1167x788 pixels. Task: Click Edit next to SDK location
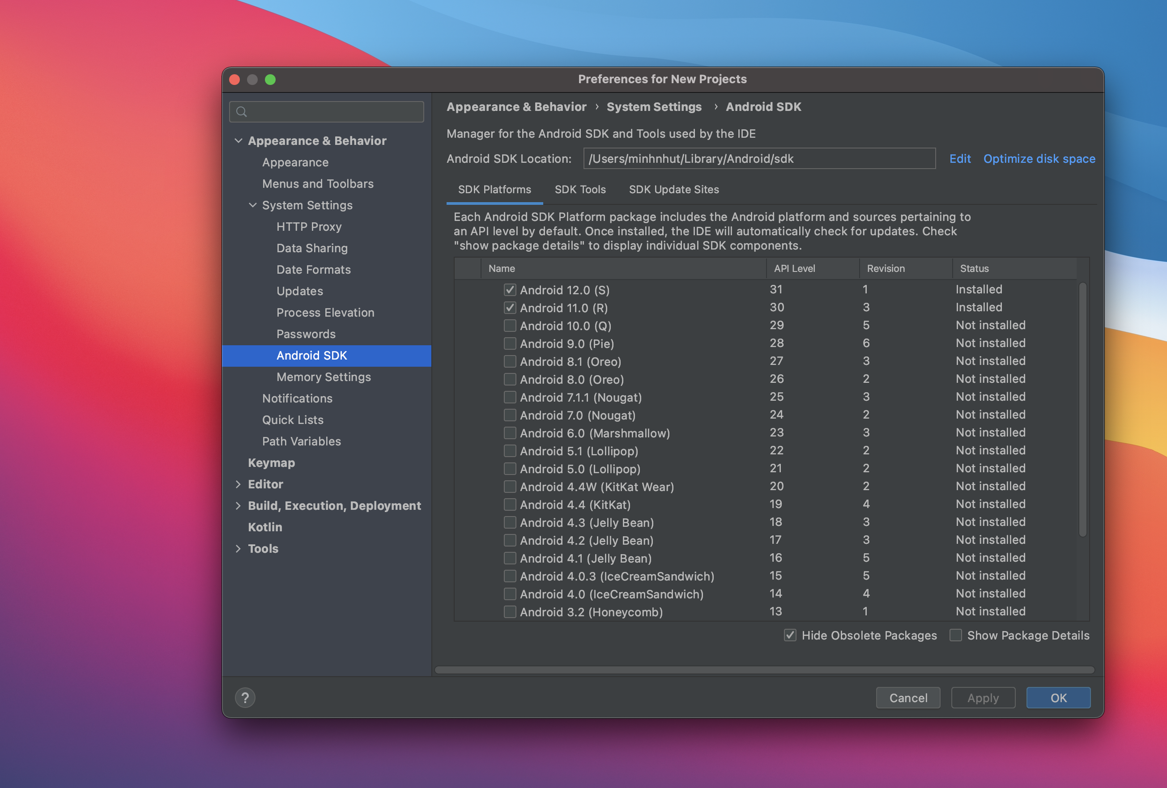click(x=960, y=159)
